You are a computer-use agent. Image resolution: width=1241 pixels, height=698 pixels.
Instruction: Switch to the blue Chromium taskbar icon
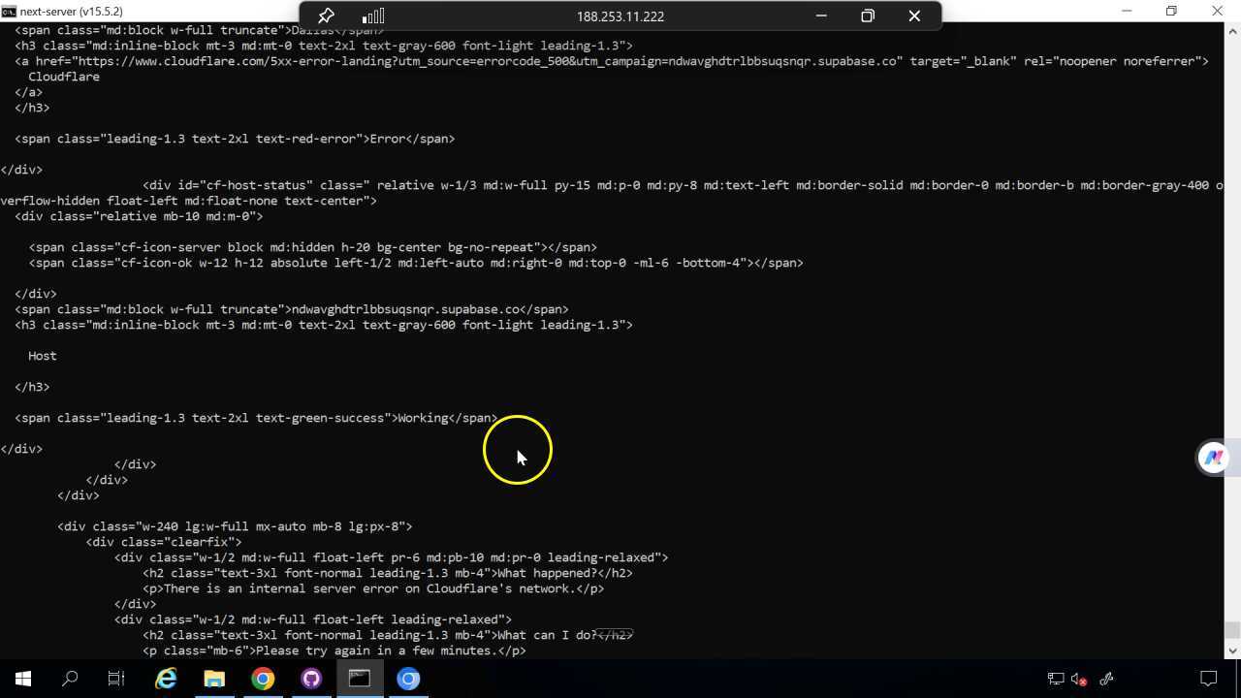tap(408, 679)
